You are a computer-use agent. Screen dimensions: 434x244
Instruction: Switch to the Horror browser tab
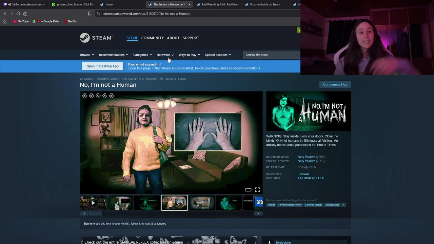coord(121,4)
